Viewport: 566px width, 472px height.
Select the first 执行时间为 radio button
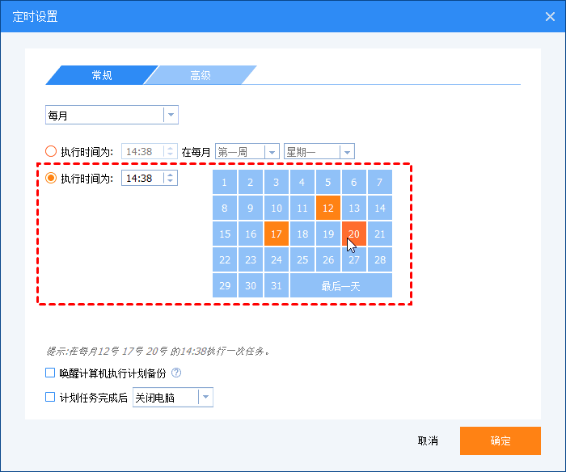pyautogui.click(x=52, y=151)
